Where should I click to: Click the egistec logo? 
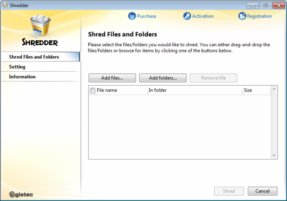(x=21, y=194)
